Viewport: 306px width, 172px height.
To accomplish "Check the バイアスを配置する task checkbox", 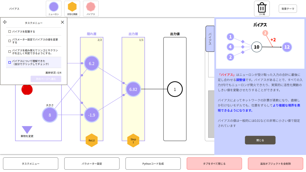I will (10, 31).
